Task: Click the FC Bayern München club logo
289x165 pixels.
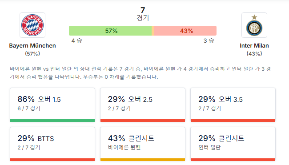Action: [32, 25]
